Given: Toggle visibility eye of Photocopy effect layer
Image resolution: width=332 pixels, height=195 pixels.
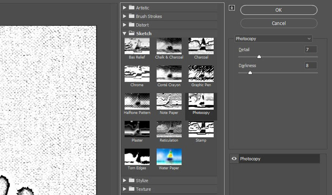Looking at the screenshot, I should pos(234,159).
